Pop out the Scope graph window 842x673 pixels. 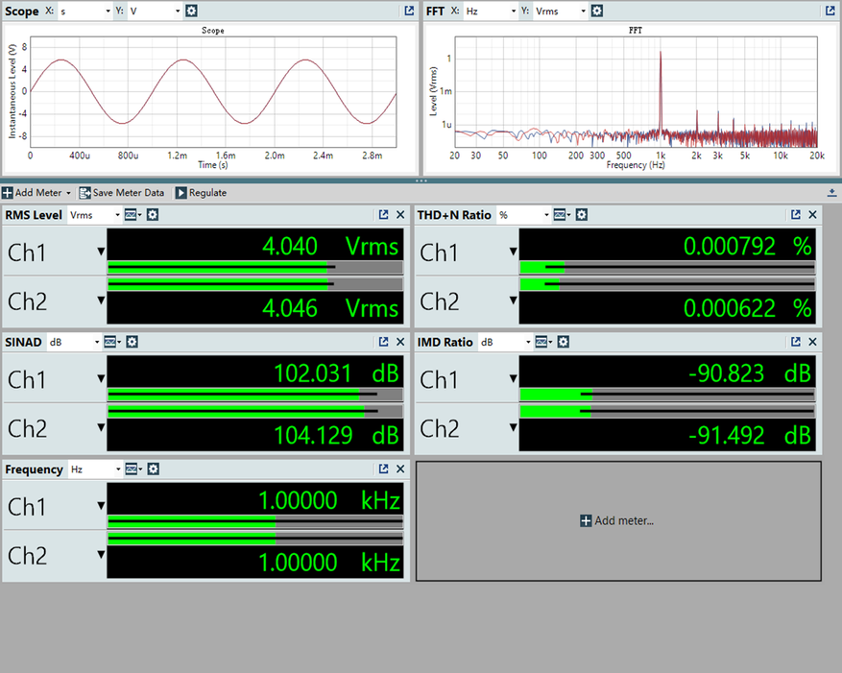[407, 11]
